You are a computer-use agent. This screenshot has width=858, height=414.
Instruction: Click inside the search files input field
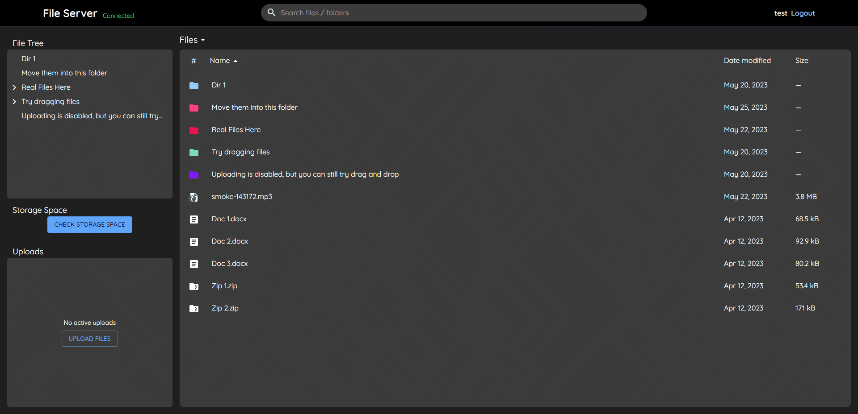447,12
